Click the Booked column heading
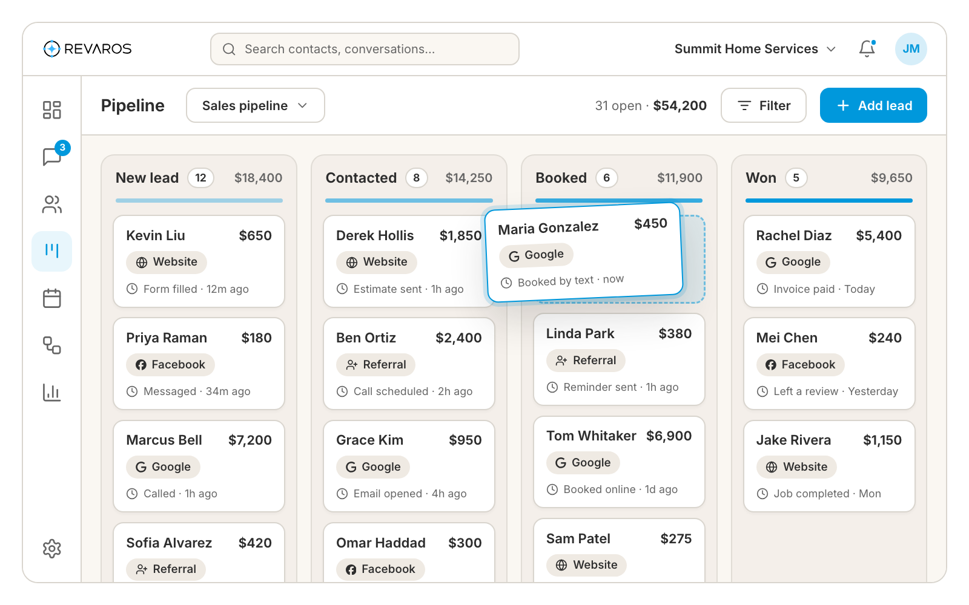The image size is (969, 605). coord(561,178)
